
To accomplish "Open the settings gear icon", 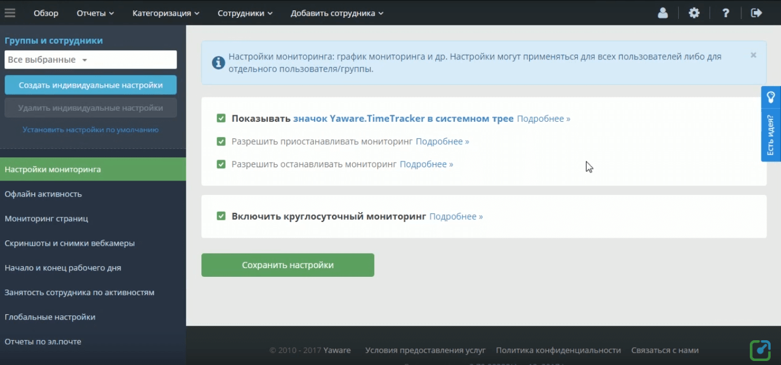I will [694, 13].
